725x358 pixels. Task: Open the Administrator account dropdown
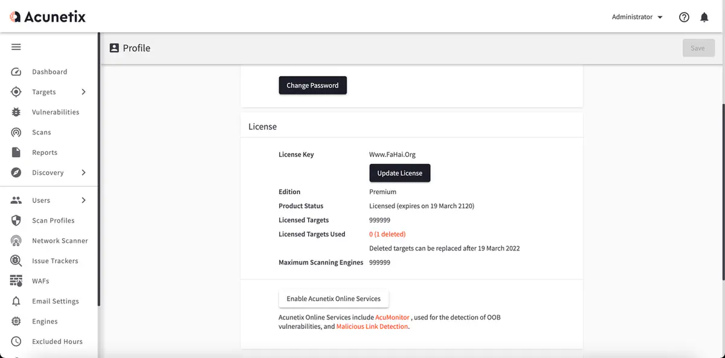click(x=637, y=17)
